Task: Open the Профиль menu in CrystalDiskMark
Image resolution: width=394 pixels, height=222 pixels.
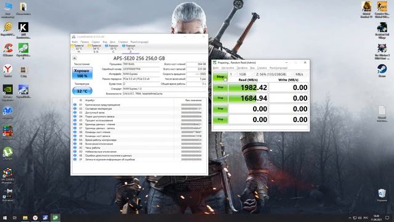Action: [x=242, y=68]
